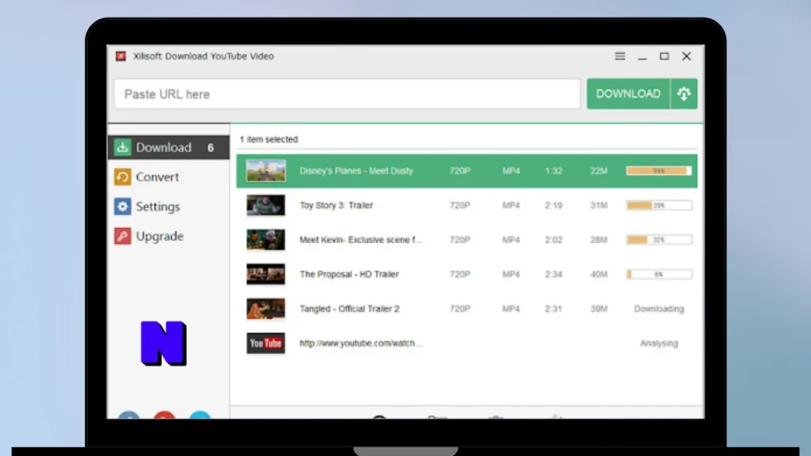This screenshot has width=811, height=456.
Task: Click the "Downloading" status on Tangled row
Action: (659, 309)
